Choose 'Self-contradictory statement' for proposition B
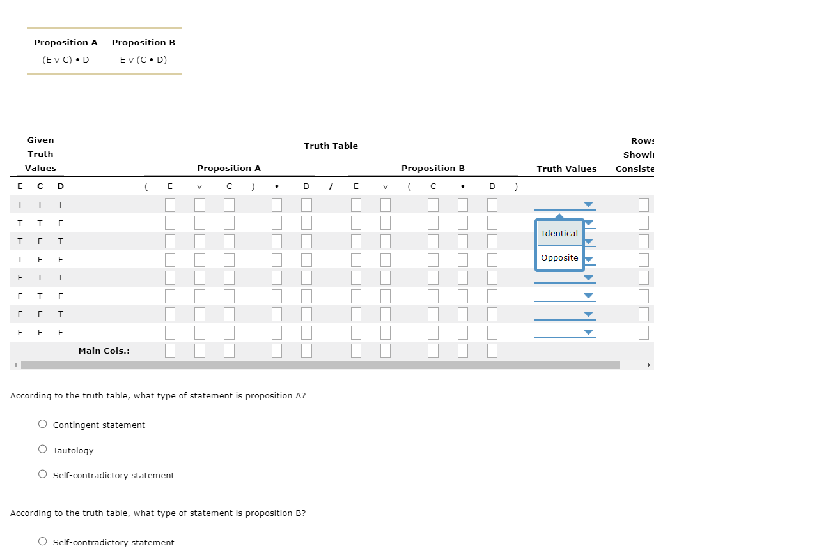 pos(42,541)
